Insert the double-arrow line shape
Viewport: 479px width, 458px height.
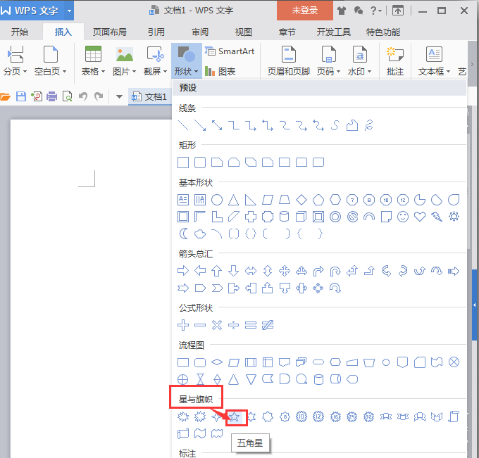[217, 125]
